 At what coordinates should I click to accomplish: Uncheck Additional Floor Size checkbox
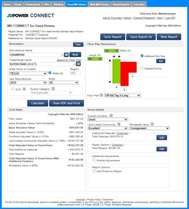142,56
